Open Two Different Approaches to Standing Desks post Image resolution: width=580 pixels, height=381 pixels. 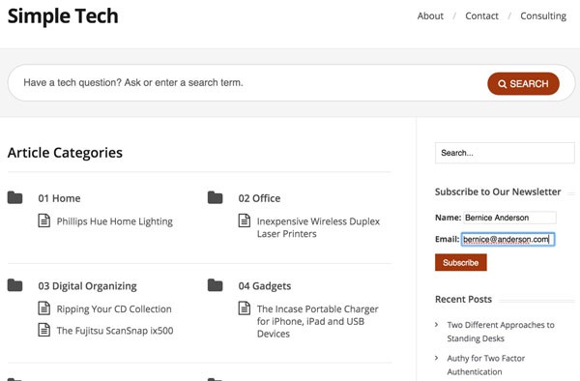coord(501,332)
